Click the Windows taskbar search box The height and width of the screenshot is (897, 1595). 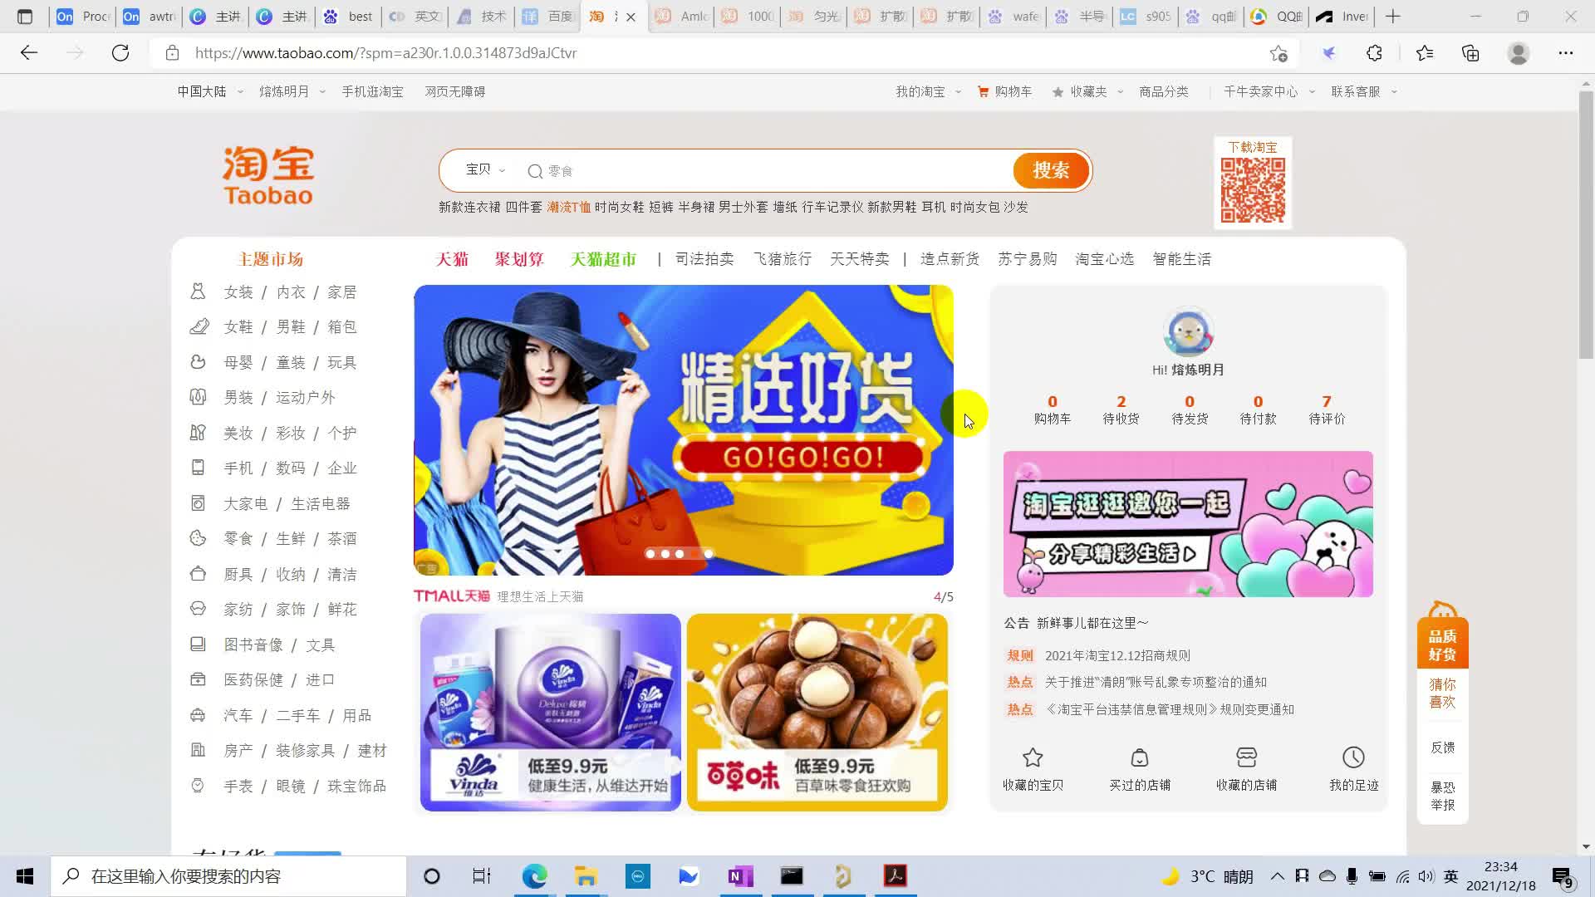(x=229, y=876)
